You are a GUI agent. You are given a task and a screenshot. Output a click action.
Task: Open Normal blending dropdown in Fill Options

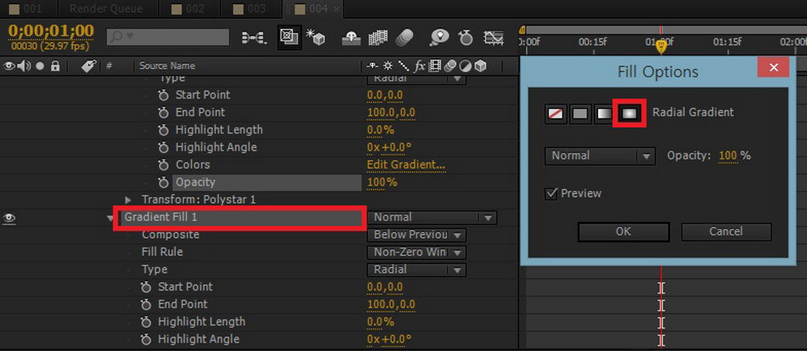pos(600,156)
